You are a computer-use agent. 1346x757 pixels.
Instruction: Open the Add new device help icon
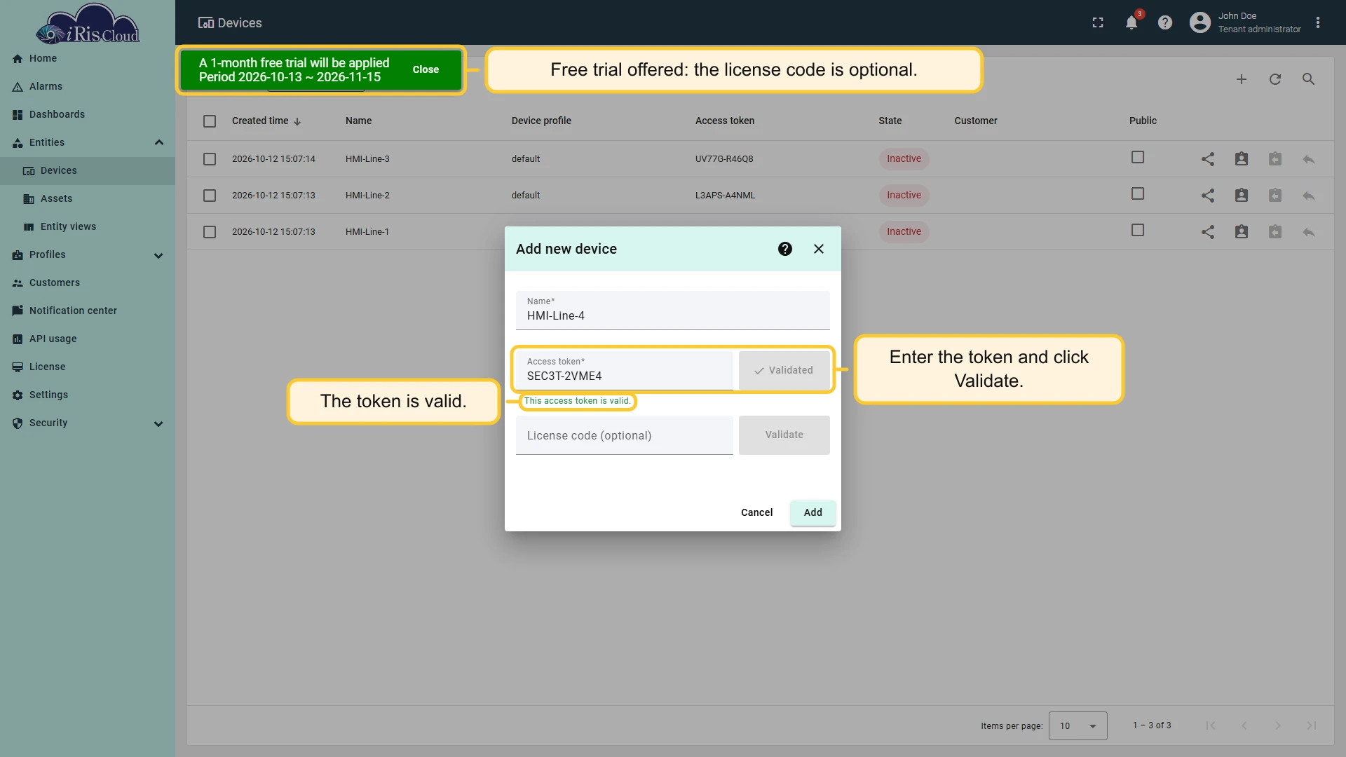tap(785, 249)
